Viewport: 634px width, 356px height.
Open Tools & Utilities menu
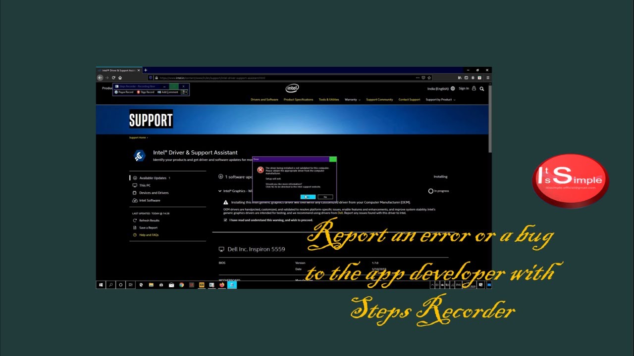click(x=329, y=99)
